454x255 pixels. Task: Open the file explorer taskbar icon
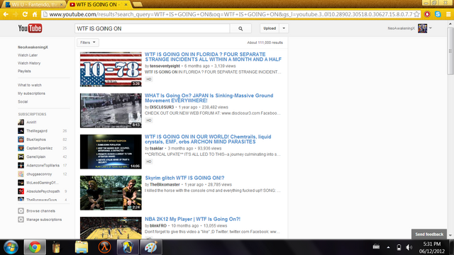click(82, 247)
